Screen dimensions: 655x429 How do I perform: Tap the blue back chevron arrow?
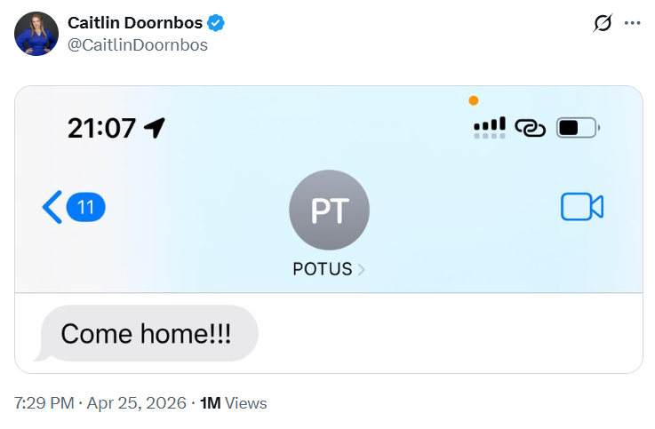pos(52,208)
